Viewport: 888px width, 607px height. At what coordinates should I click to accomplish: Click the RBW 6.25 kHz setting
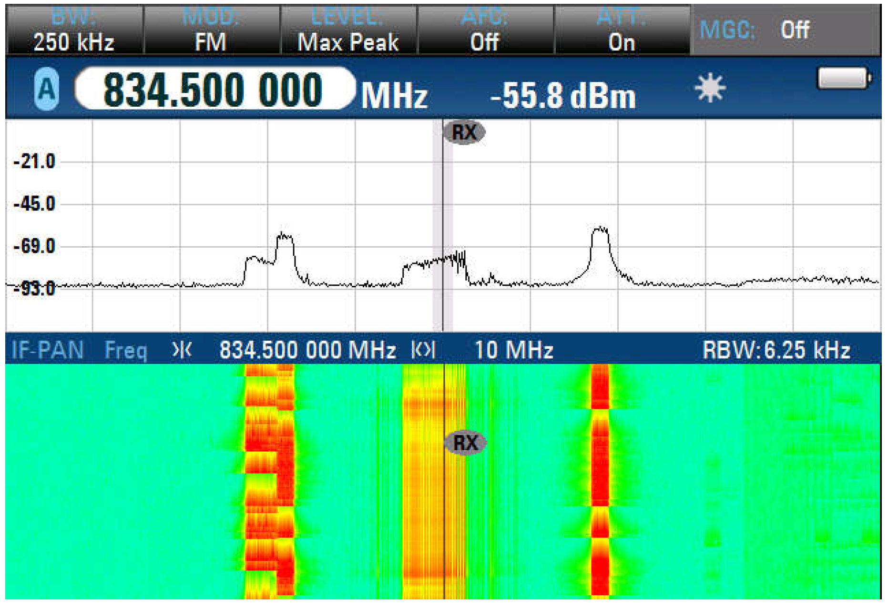click(x=776, y=350)
